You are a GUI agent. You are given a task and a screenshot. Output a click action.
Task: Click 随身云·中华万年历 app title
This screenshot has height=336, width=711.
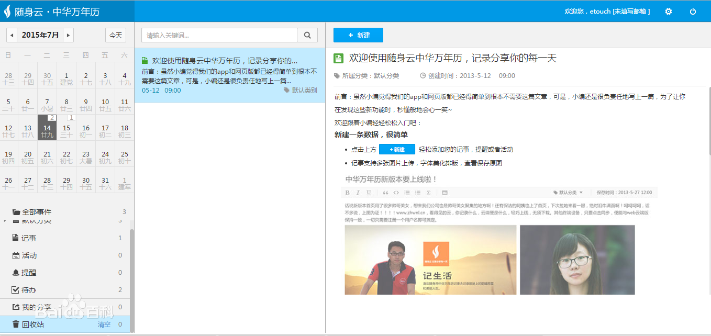point(58,12)
